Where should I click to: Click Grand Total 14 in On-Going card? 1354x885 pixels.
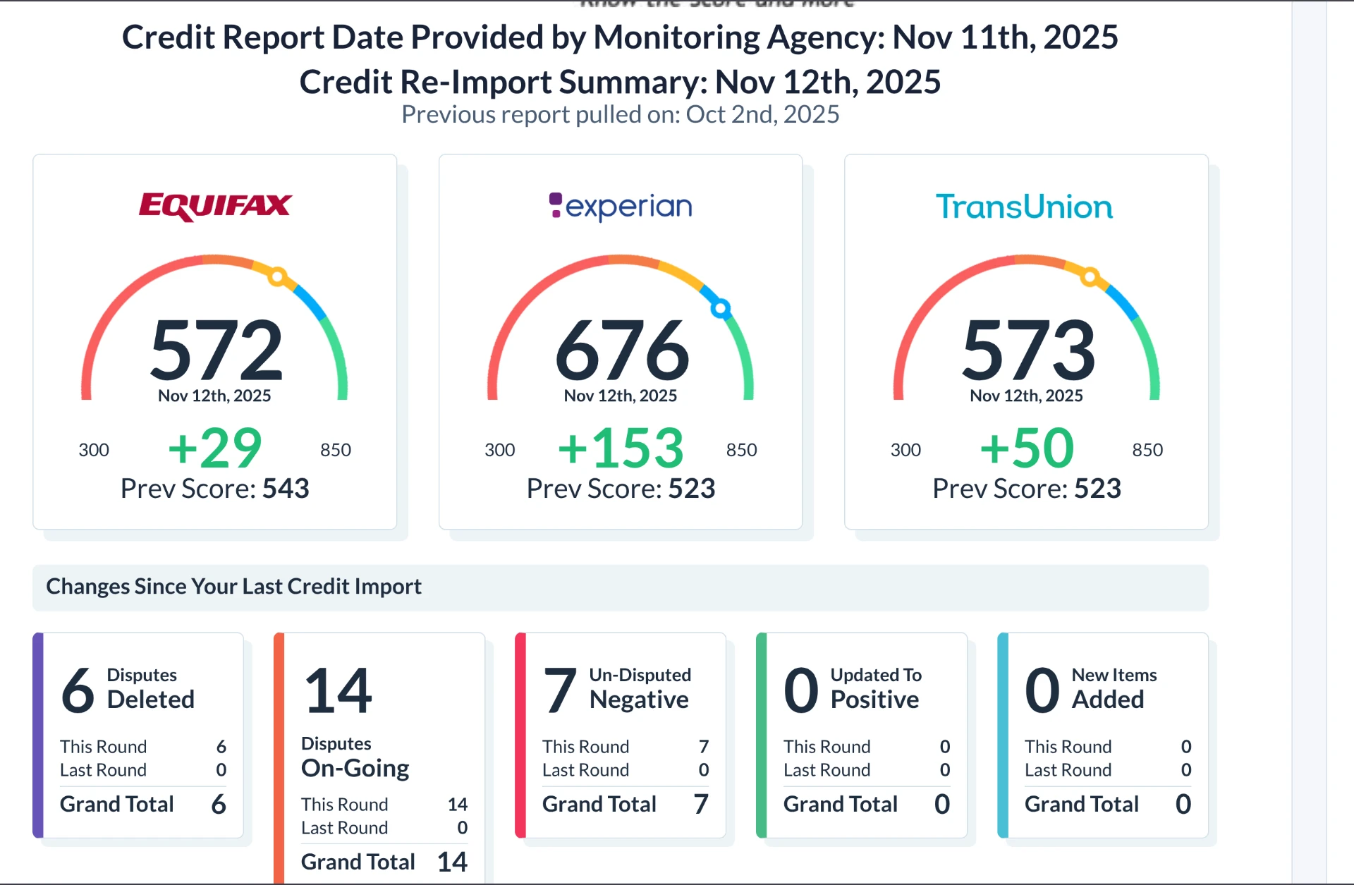384,862
